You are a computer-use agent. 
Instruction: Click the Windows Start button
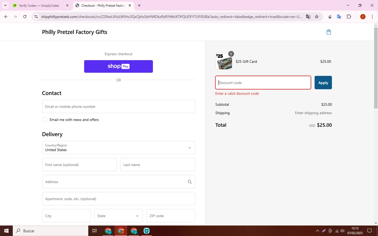coord(6,231)
